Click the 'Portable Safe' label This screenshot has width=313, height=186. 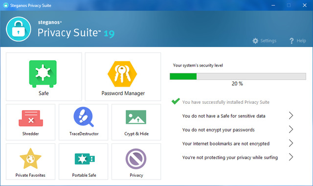84,175
